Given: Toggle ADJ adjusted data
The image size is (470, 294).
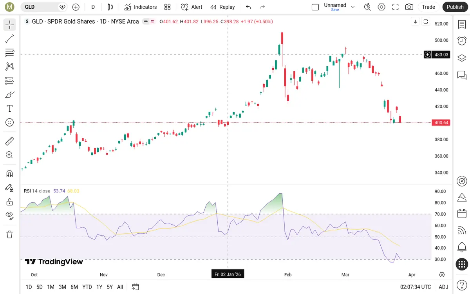Looking at the screenshot, I should pos(443,287).
